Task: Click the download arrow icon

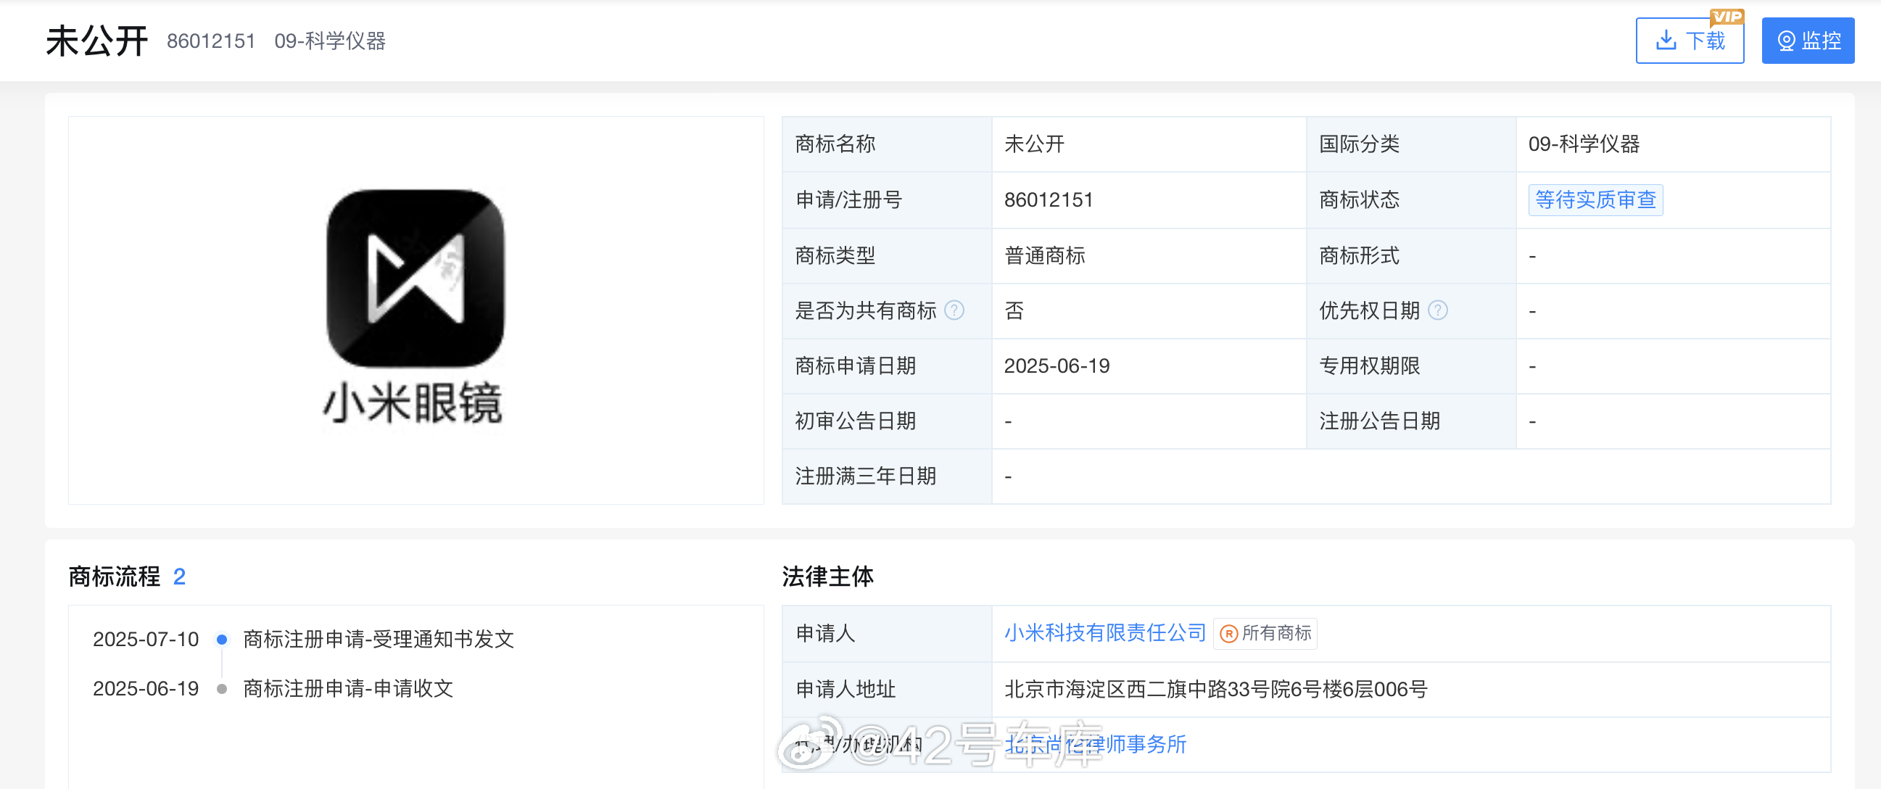Action: tap(1666, 40)
